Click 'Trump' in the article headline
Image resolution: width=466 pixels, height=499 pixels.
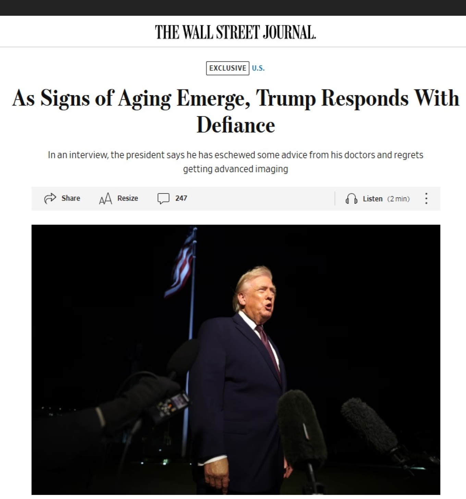[286, 98]
